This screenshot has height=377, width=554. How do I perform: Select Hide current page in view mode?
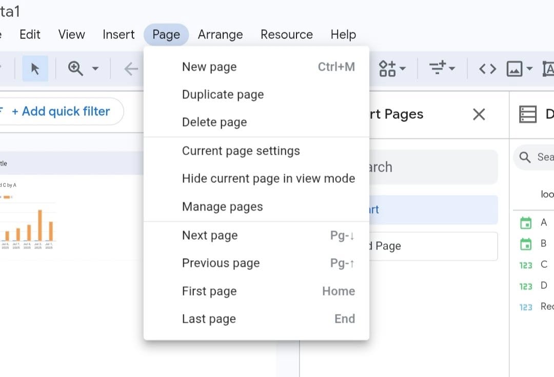(x=268, y=179)
